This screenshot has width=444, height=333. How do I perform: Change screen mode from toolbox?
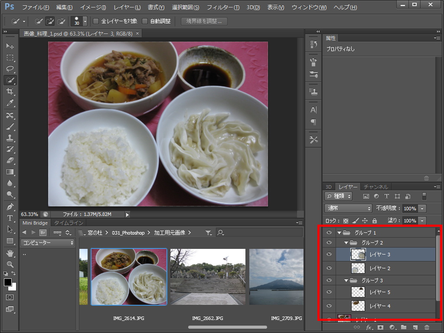tap(10, 309)
